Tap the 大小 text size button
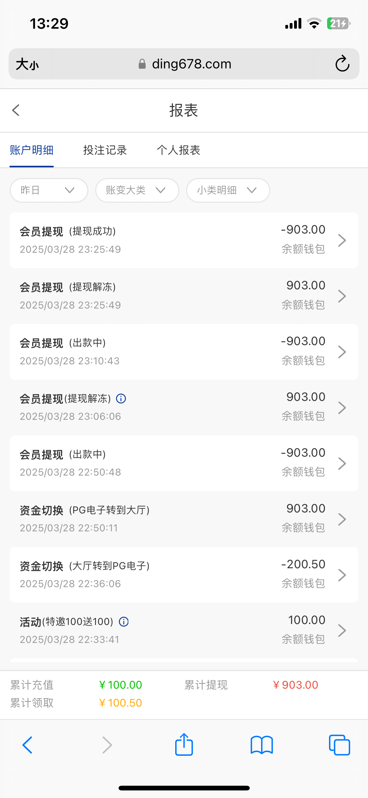Screen dimensions: 368x798 28,64
